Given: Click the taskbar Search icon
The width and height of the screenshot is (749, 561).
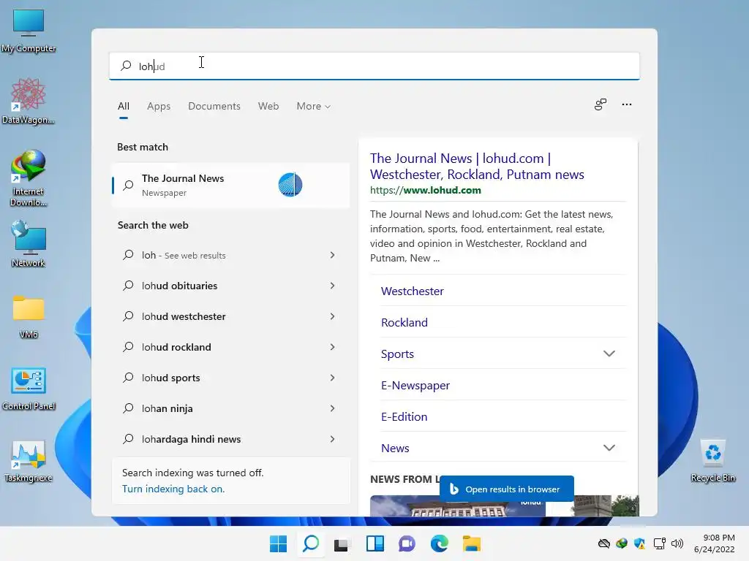Looking at the screenshot, I should (x=310, y=543).
